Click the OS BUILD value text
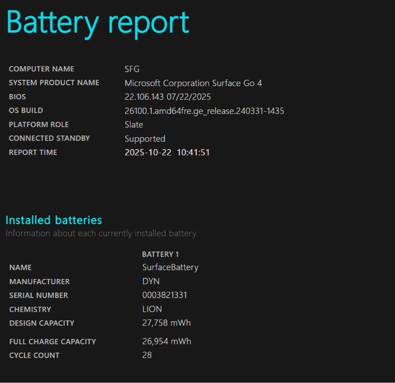Viewport: 395px width, 383px height. [205, 111]
